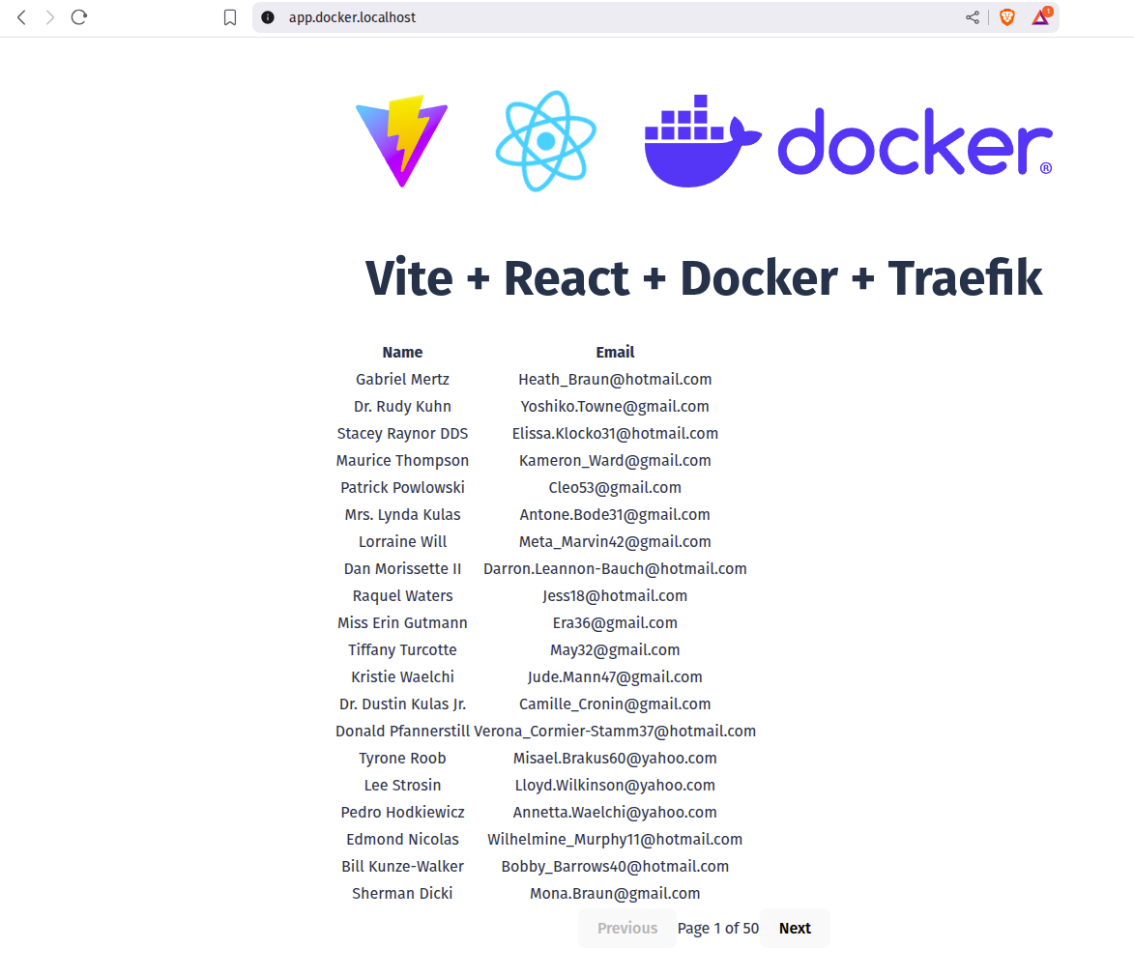This screenshot has height=977, width=1134.
Task: Select email Jess18@hotmail.com
Action: click(615, 595)
